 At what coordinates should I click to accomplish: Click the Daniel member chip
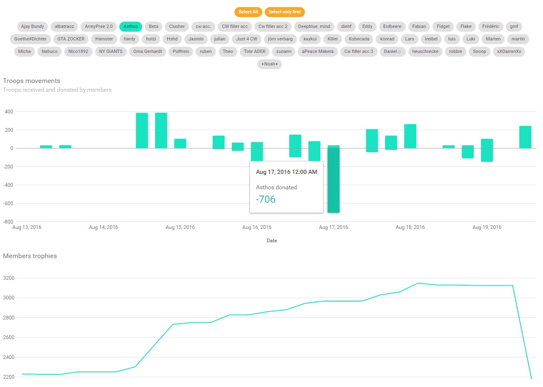[x=392, y=52]
